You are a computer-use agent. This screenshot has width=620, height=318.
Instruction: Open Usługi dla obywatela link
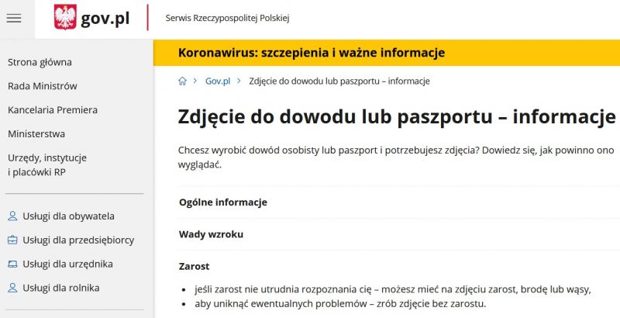68,216
